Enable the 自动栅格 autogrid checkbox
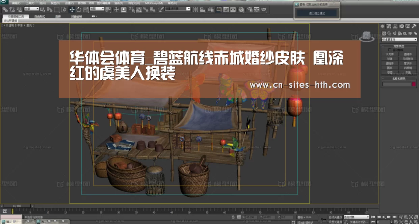This screenshot has width=419, height=224. (x=390, y=50)
